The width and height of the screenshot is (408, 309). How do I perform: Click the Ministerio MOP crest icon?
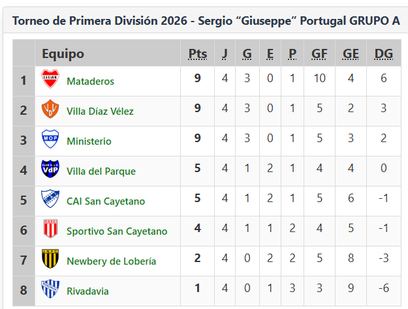[50, 140]
